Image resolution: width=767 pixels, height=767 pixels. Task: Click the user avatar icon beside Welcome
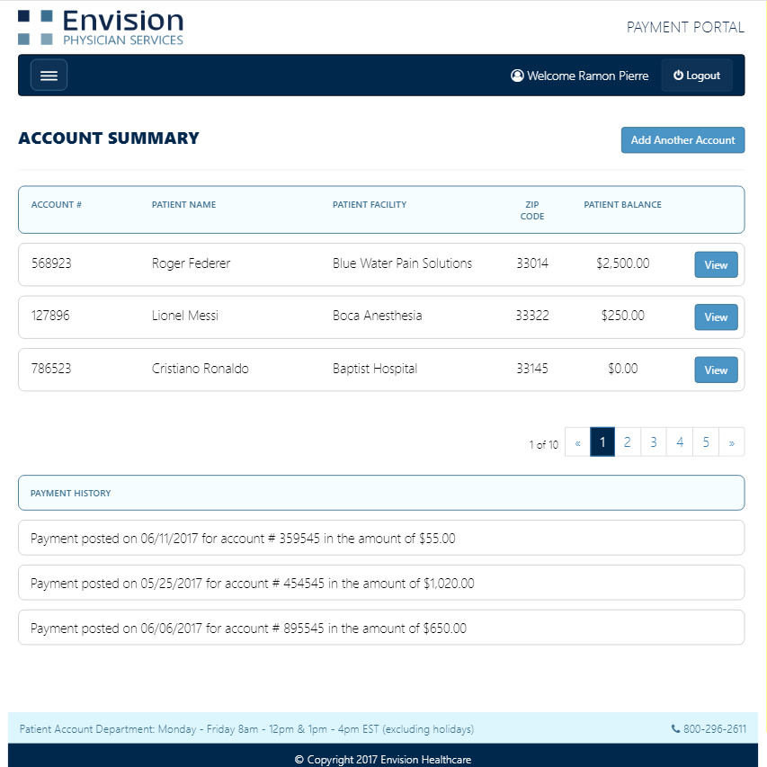pyautogui.click(x=517, y=76)
